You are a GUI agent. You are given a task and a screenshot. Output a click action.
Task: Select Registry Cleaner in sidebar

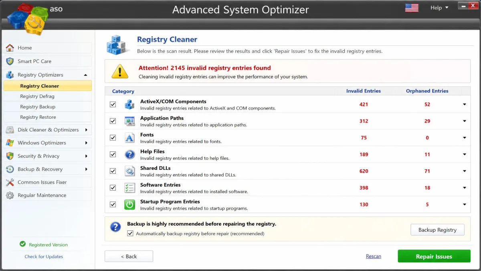48,86
